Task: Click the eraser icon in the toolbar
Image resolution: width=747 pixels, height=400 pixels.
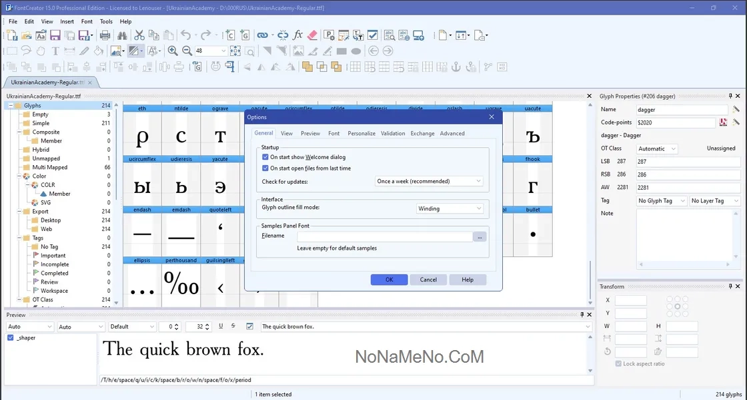Action: (x=312, y=35)
